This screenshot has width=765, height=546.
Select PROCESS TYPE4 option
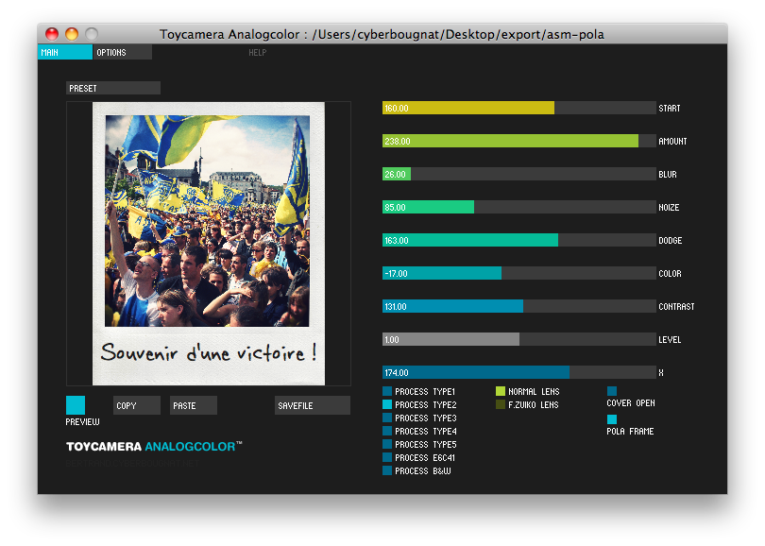[387, 431]
